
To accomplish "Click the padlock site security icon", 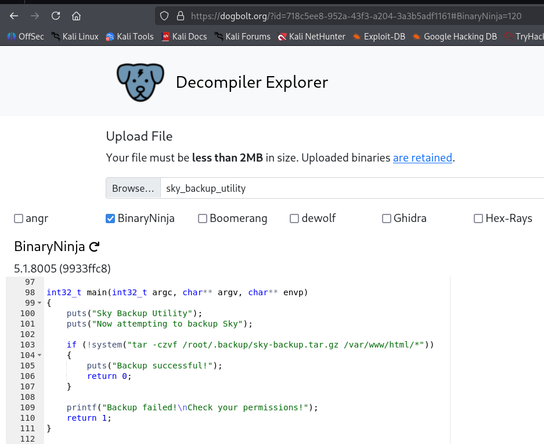I will point(180,16).
